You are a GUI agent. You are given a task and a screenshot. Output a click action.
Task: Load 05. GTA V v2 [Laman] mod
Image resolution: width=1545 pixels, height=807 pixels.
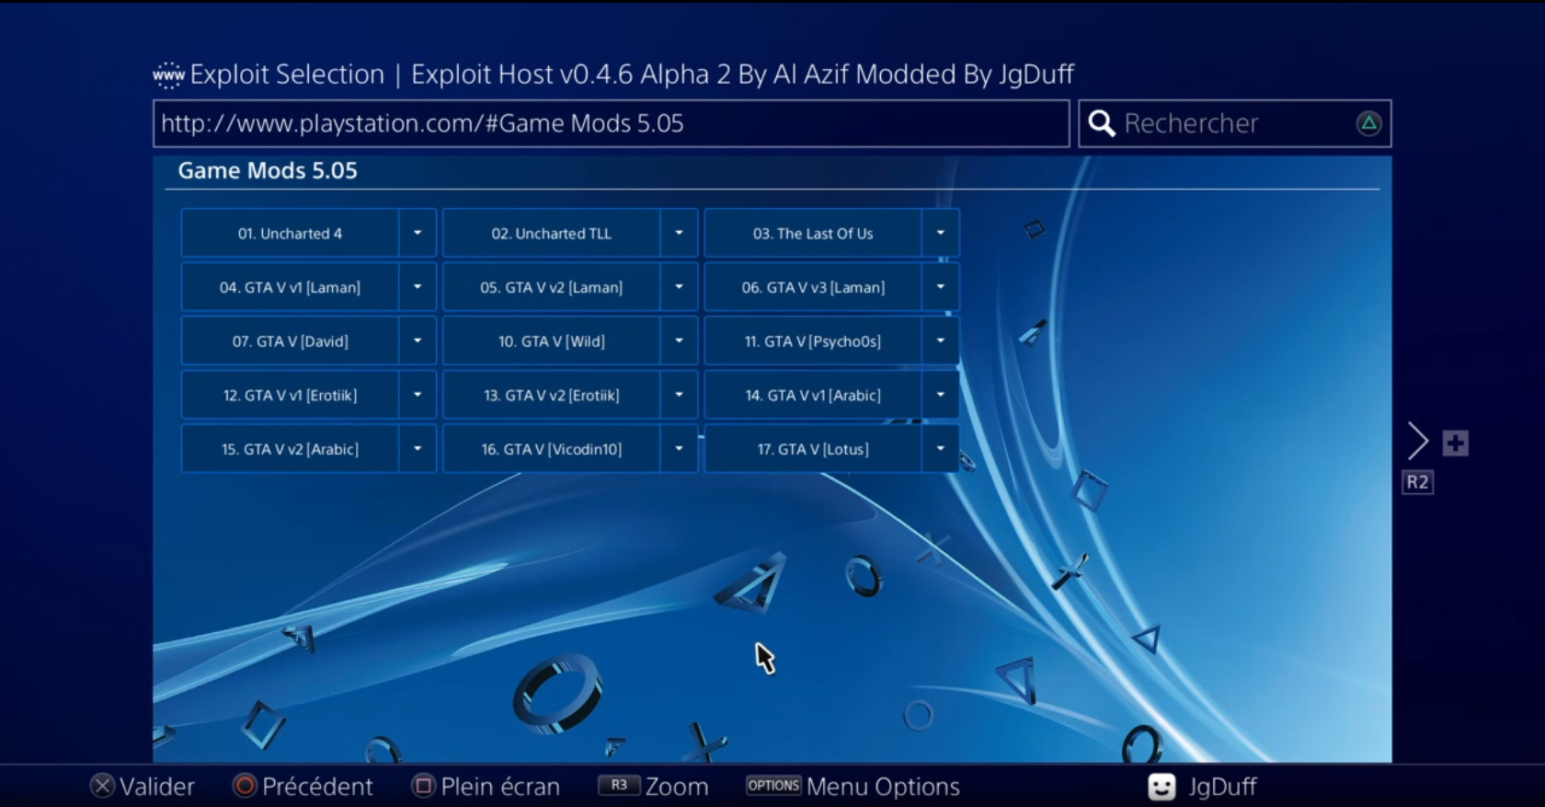551,287
